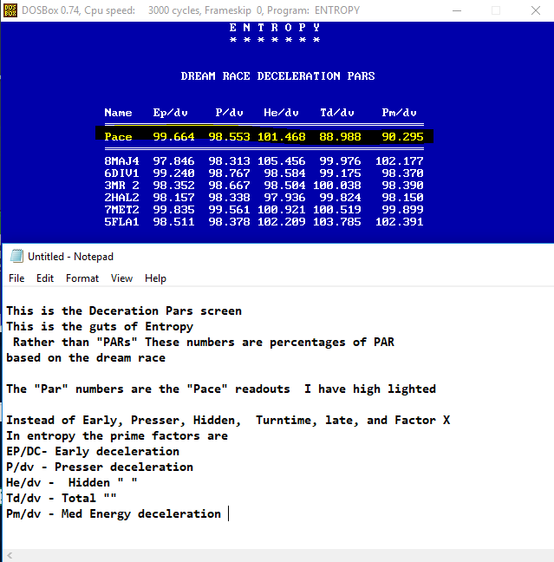Open Notepad's Edit menu
554x562 pixels.
point(45,278)
